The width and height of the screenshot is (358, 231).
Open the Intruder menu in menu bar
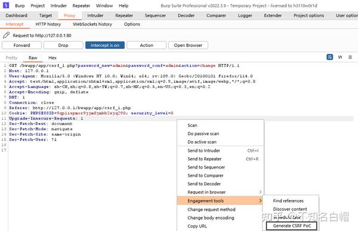click(58, 6)
